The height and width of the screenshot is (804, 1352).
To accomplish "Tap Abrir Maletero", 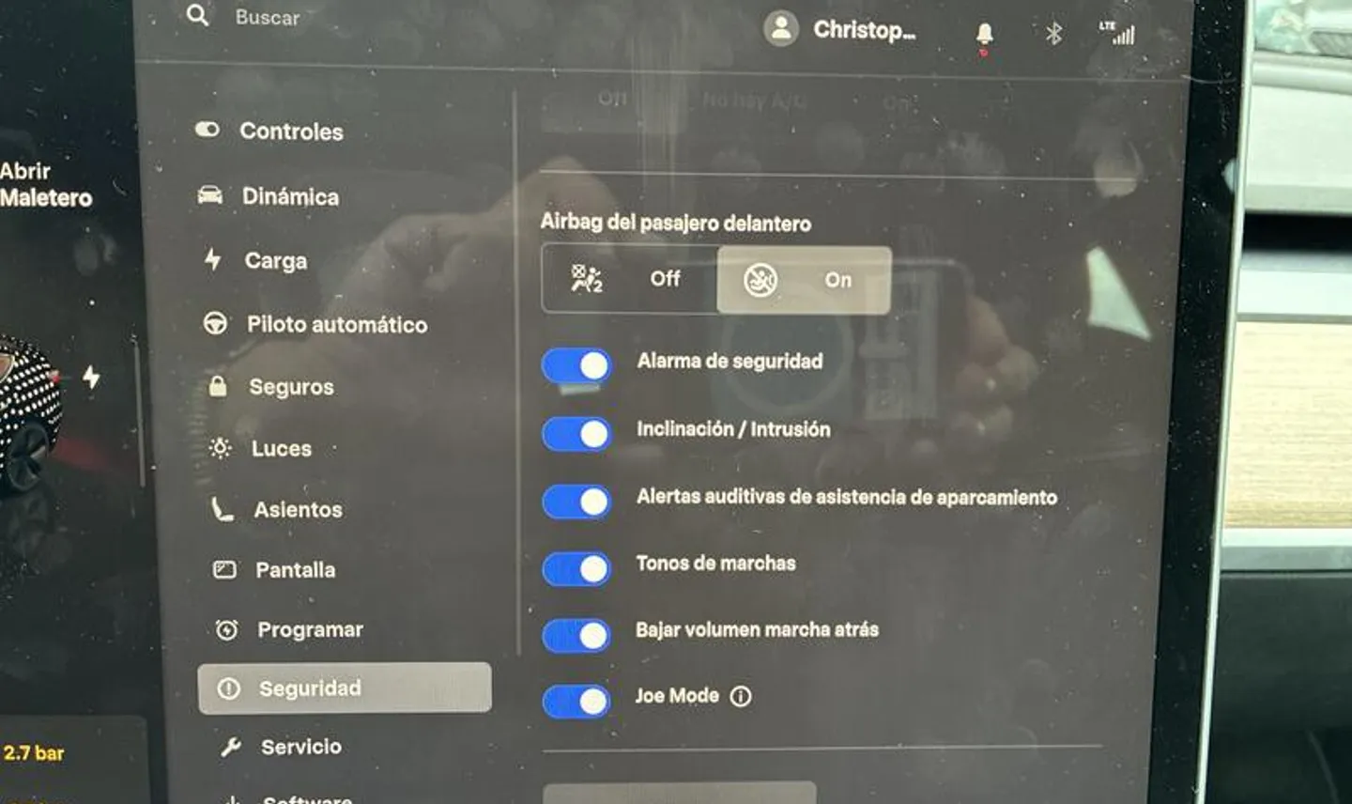I will [45, 184].
